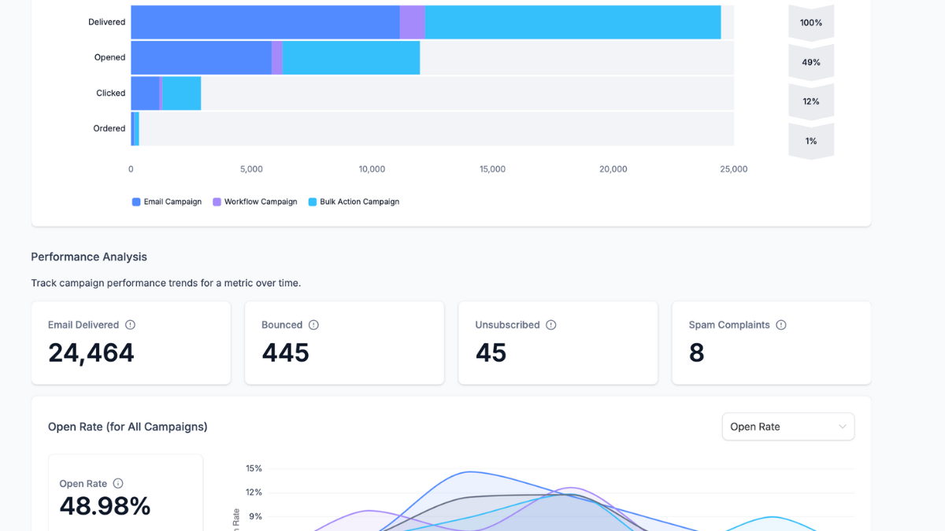
Task: Hide the Bulk Action Campaign legend series
Action: (x=354, y=202)
